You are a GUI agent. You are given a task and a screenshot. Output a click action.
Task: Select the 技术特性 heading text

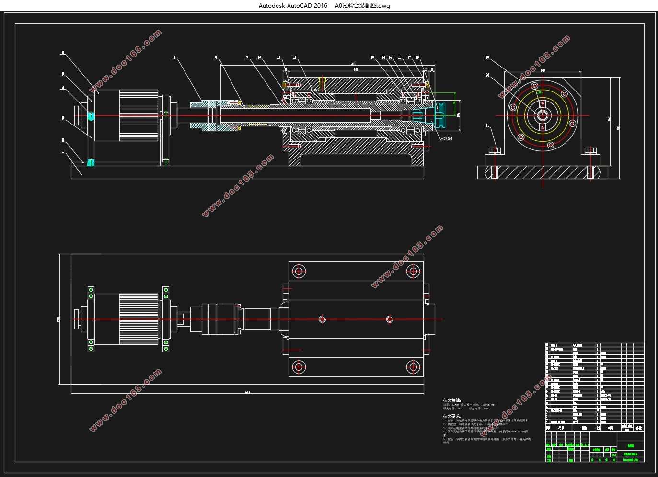[451, 400]
